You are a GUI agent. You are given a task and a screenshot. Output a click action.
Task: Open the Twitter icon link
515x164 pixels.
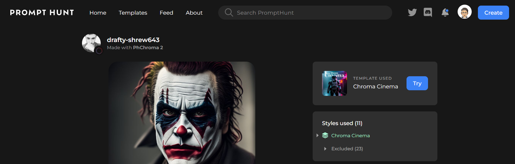tap(412, 12)
